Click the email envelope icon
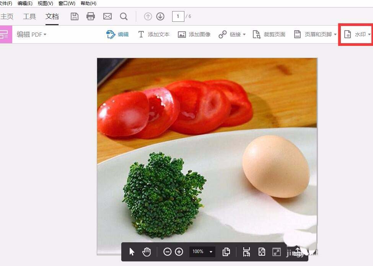 click(107, 16)
